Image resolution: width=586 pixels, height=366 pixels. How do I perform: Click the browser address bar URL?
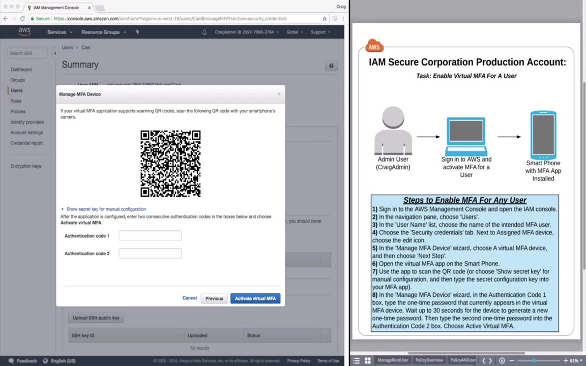(170, 19)
